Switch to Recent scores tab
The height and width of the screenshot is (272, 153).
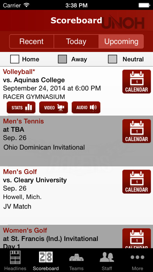click(x=32, y=41)
